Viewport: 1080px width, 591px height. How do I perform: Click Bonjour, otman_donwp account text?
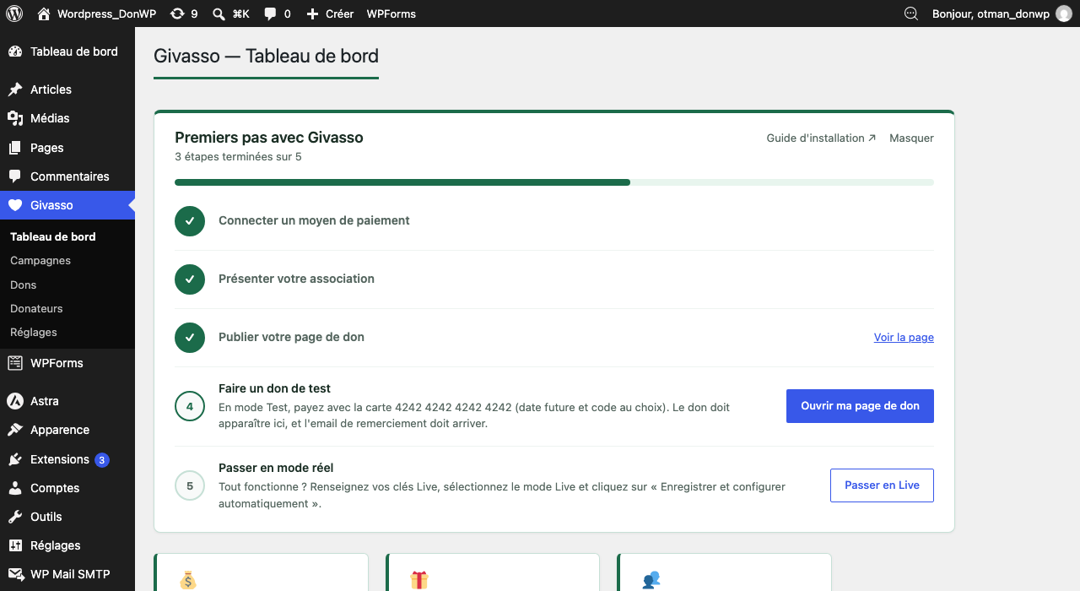(x=991, y=14)
